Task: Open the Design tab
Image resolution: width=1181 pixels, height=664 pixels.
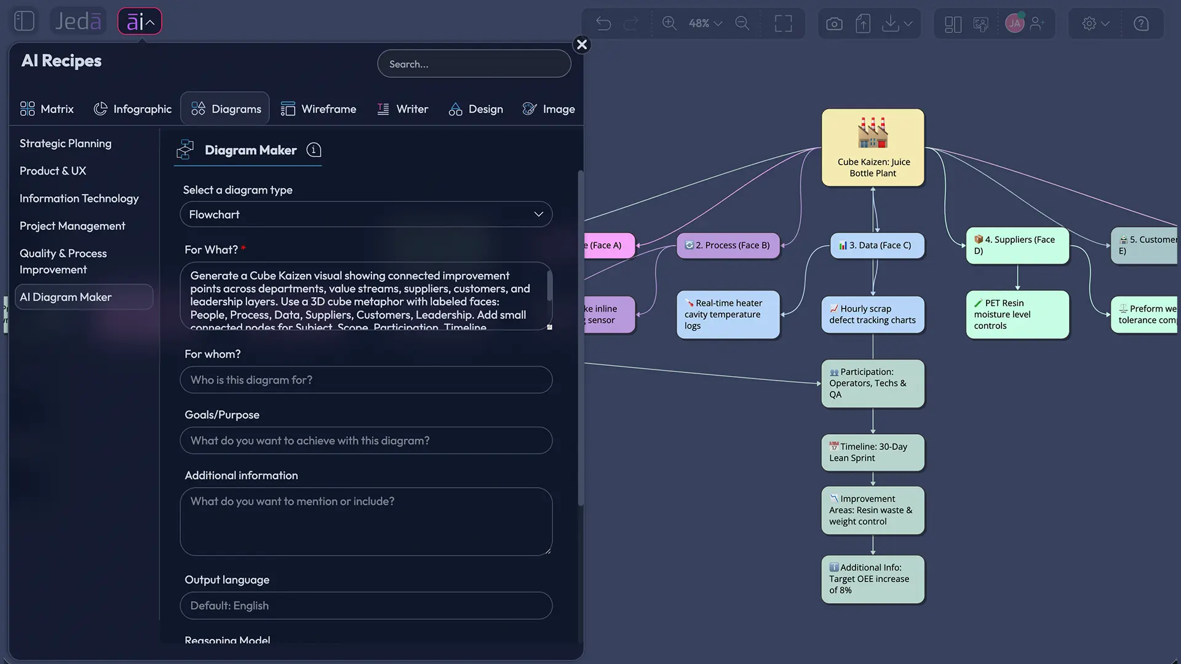Action: point(475,109)
